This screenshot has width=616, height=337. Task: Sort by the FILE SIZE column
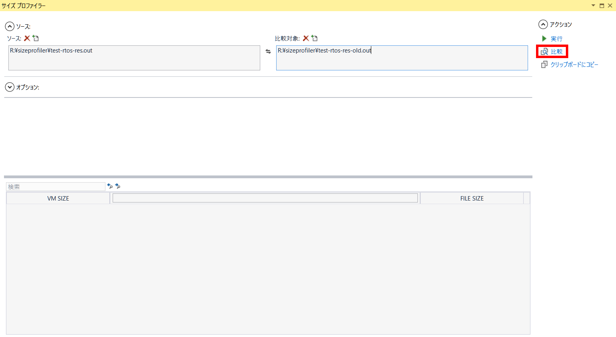472,198
